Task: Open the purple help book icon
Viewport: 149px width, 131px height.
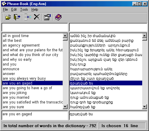Action: 58,17
